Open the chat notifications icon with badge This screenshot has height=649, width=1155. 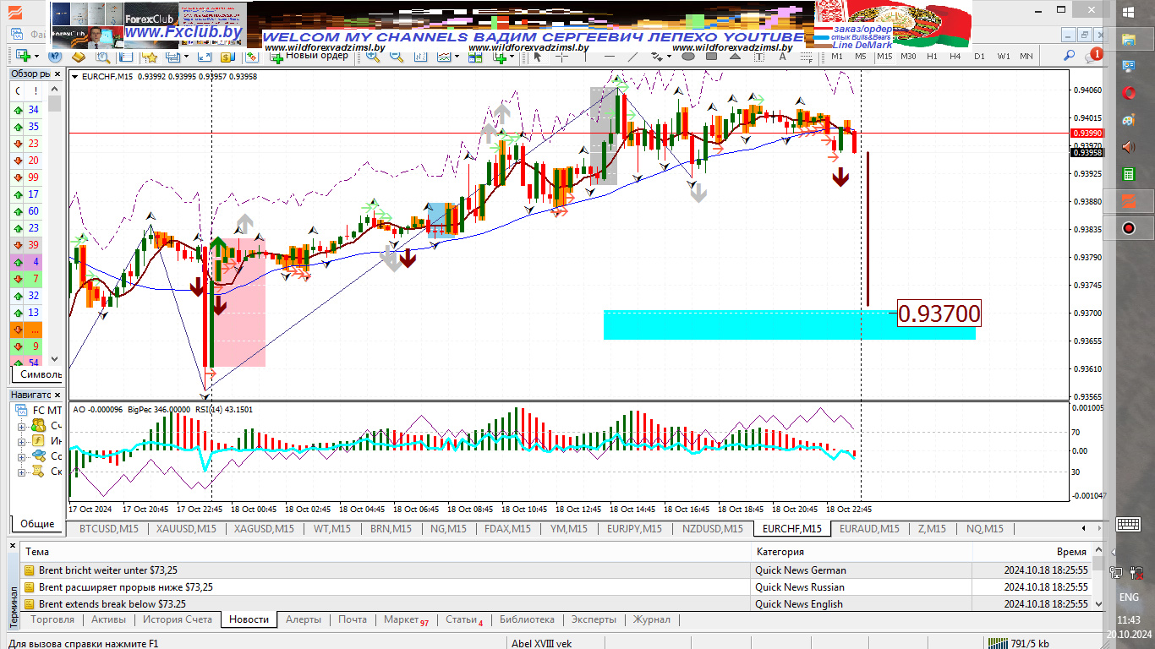[1094, 56]
